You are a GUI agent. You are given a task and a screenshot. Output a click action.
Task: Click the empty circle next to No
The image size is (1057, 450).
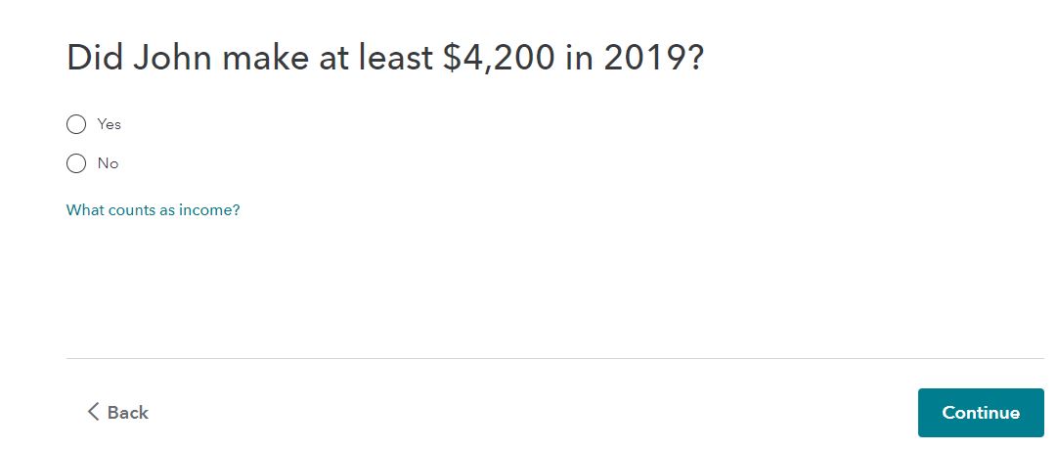76,163
